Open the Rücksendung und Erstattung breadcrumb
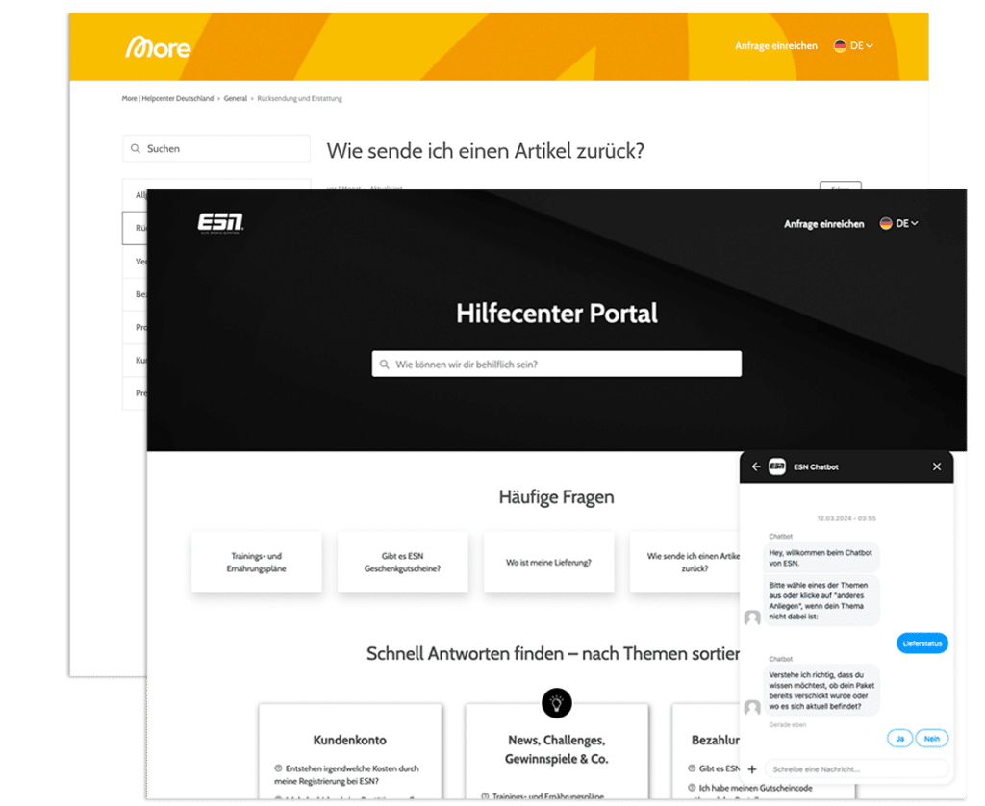This screenshot has height=806, width=985. click(300, 99)
